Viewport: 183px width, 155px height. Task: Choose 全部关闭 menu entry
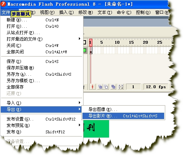(x=42, y=52)
